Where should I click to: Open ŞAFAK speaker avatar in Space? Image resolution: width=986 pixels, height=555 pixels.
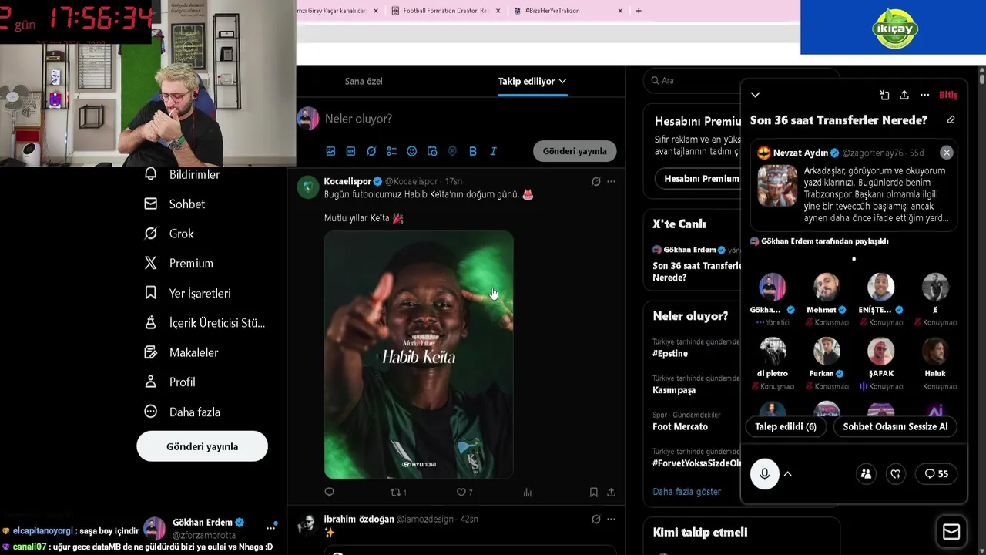pos(880,351)
